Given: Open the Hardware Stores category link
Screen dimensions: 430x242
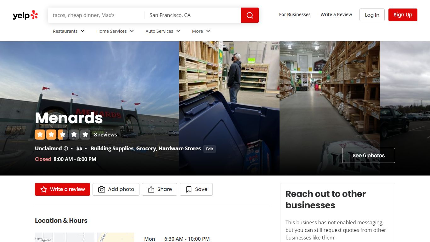Looking at the screenshot, I should pyautogui.click(x=180, y=148).
